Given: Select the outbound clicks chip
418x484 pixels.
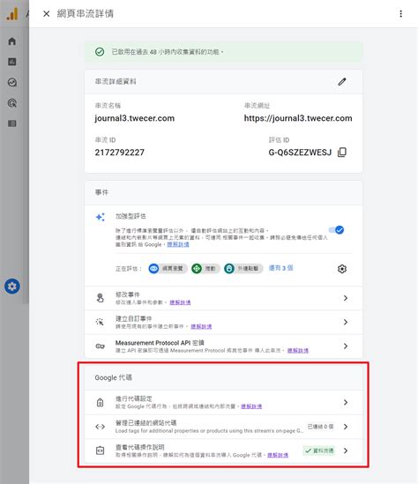Looking at the screenshot, I should coord(243,269).
